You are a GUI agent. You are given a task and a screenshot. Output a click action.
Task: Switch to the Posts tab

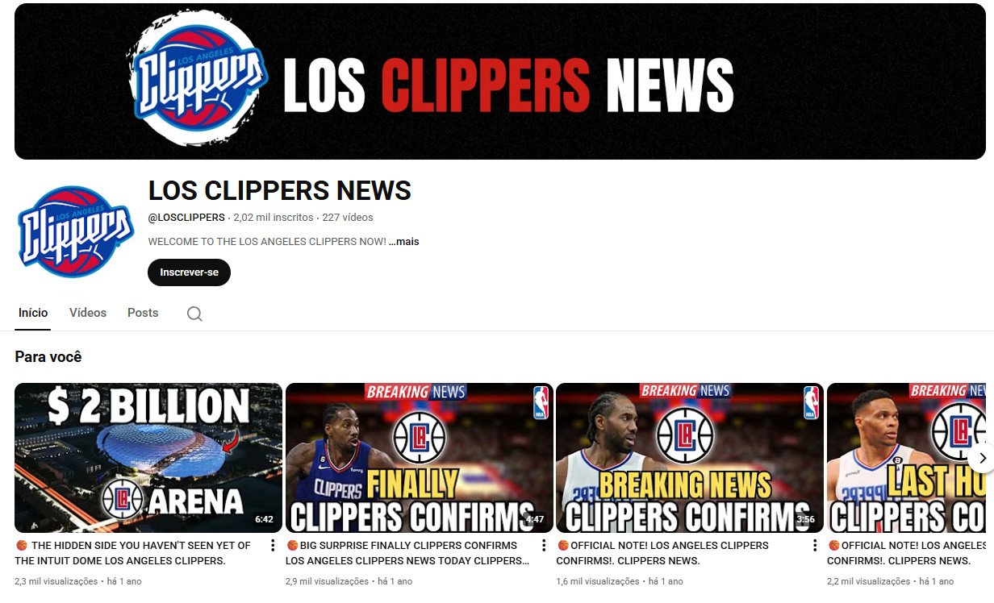pos(143,313)
